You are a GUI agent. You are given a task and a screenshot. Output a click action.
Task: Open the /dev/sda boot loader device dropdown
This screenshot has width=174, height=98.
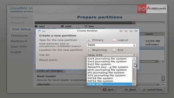pyautogui.click(x=98, y=84)
